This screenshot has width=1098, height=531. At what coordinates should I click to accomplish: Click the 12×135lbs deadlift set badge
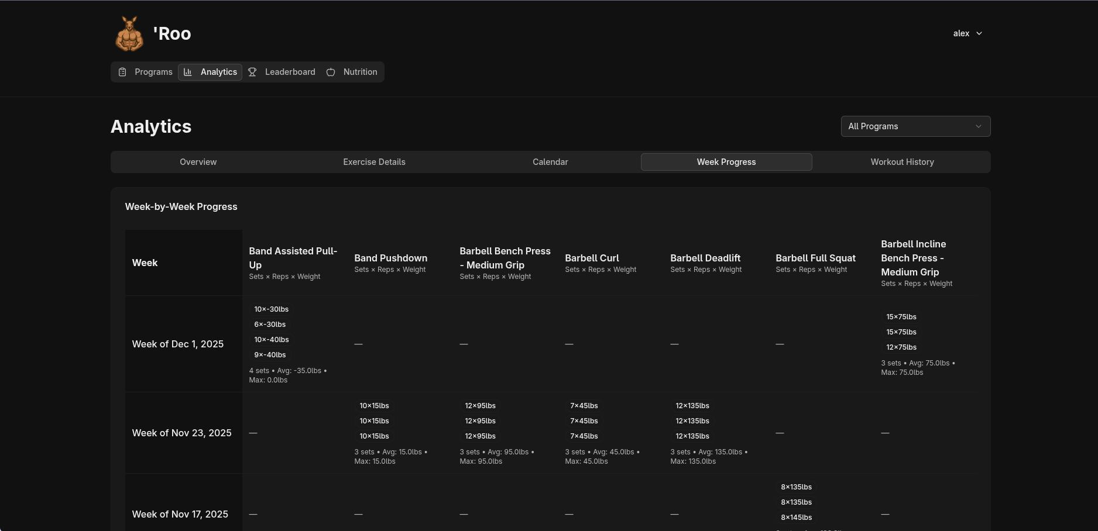pyautogui.click(x=692, y=406)
